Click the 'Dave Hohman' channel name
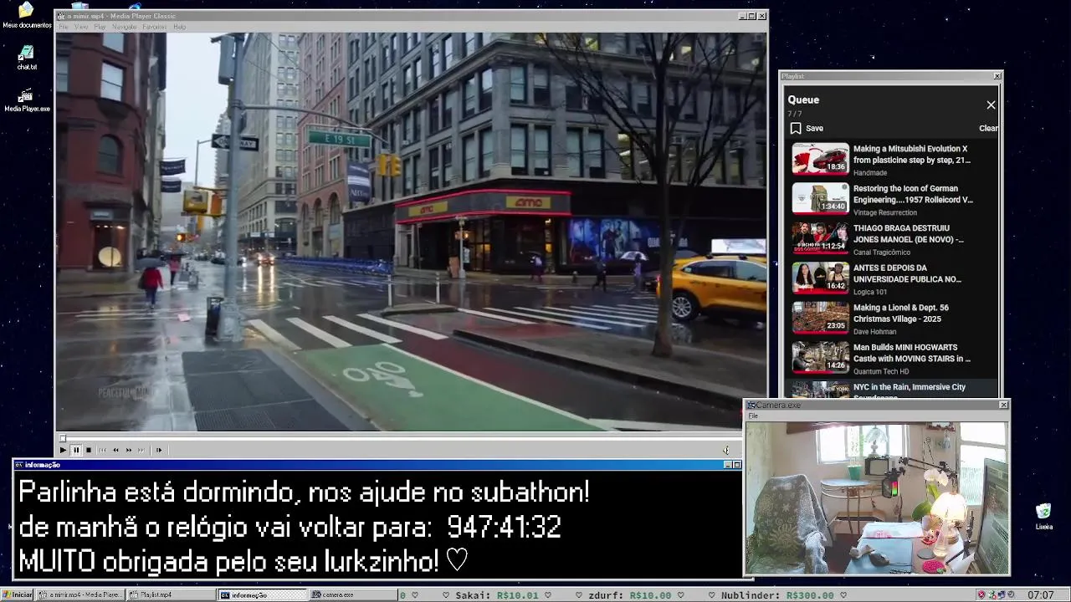Screen dimensions: 1071x602 pos(874,332)
